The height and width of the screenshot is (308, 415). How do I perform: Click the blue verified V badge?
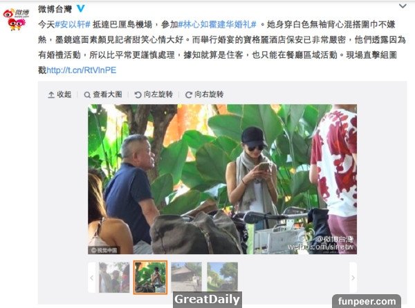(80, 8)
